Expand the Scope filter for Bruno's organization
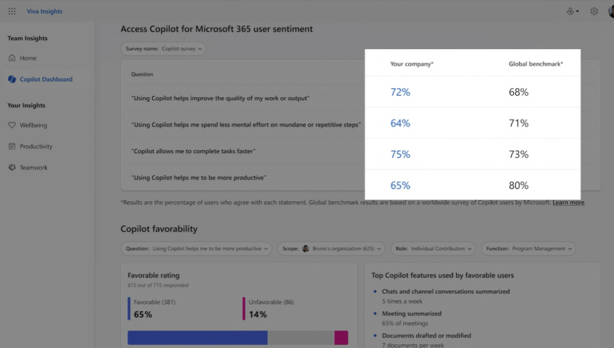The height and width of the screenshot is (348, 614). click(331, 248)
